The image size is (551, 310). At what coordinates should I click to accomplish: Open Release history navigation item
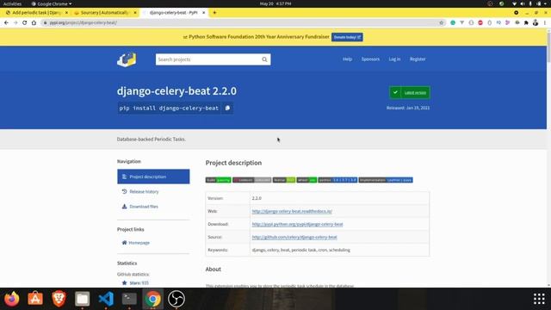tap(144, 191)
